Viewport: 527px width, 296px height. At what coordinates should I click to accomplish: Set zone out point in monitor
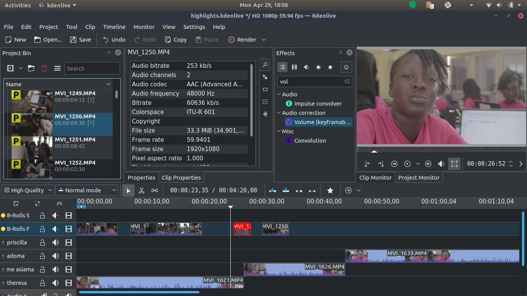coord(381,164)
